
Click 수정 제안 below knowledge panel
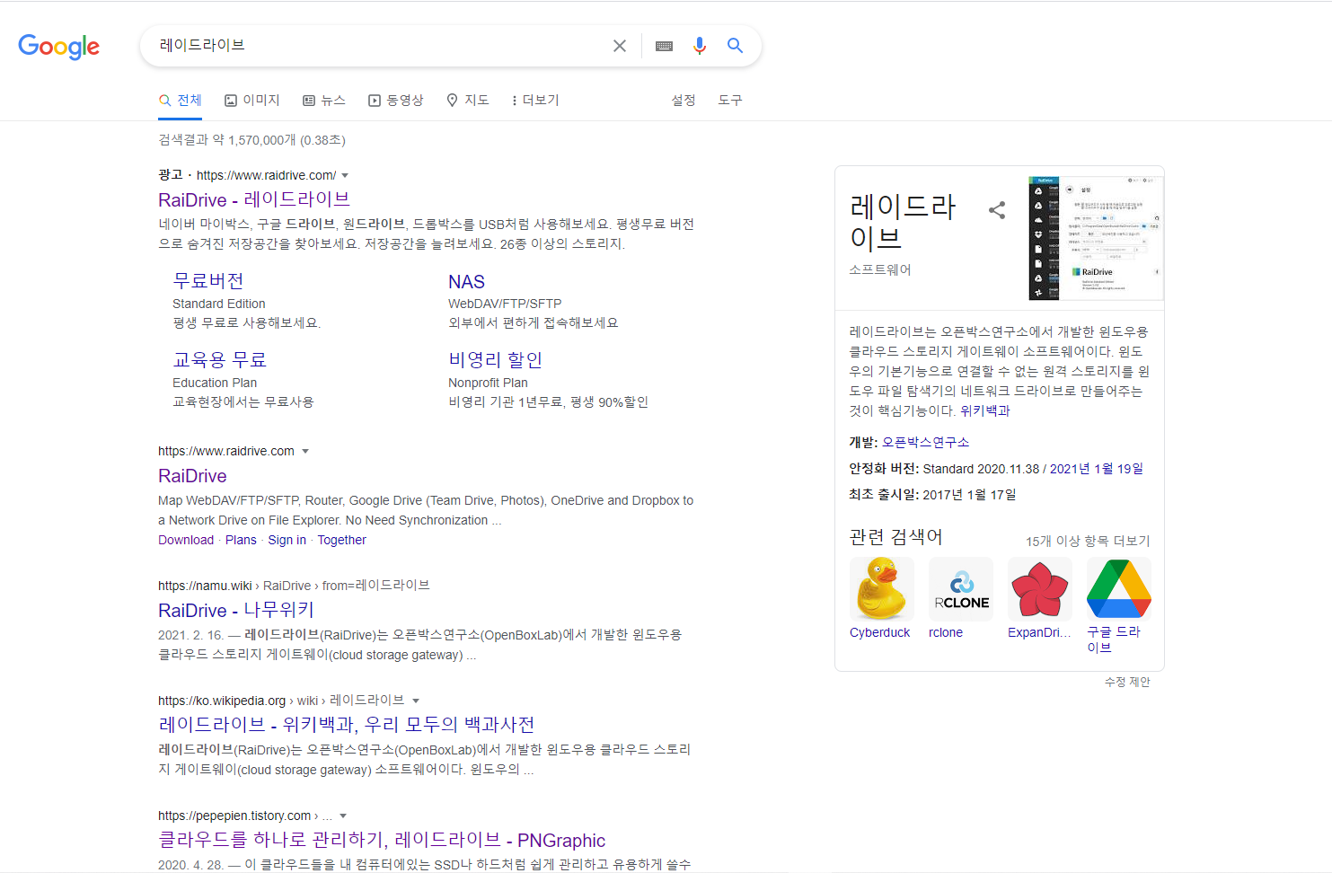[1127, 682]
